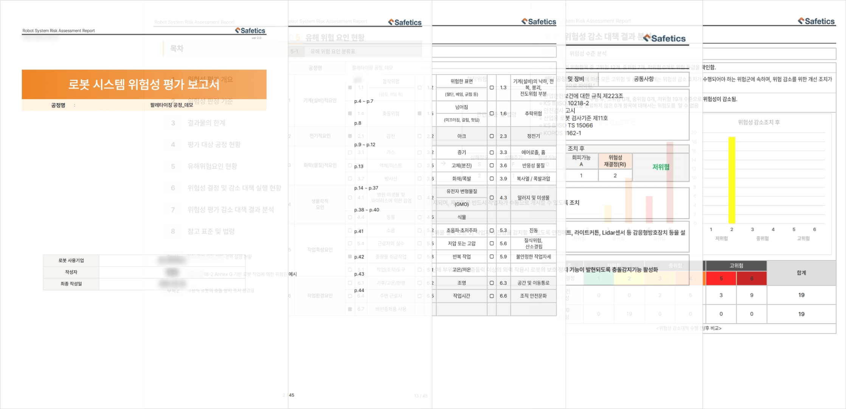
Task: Select the 'Robot System Risk Assessment Report' header above the orange banner
Action: [x=59, y=31]
